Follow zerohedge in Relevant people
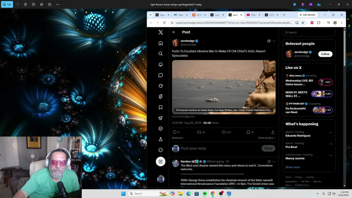The width and height of the screenshot is (352, 198). pyautogui.click(x=325, y=54)
